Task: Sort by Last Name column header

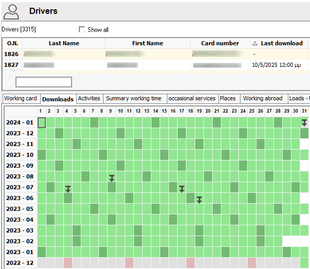Action: [x=64, y=43]
